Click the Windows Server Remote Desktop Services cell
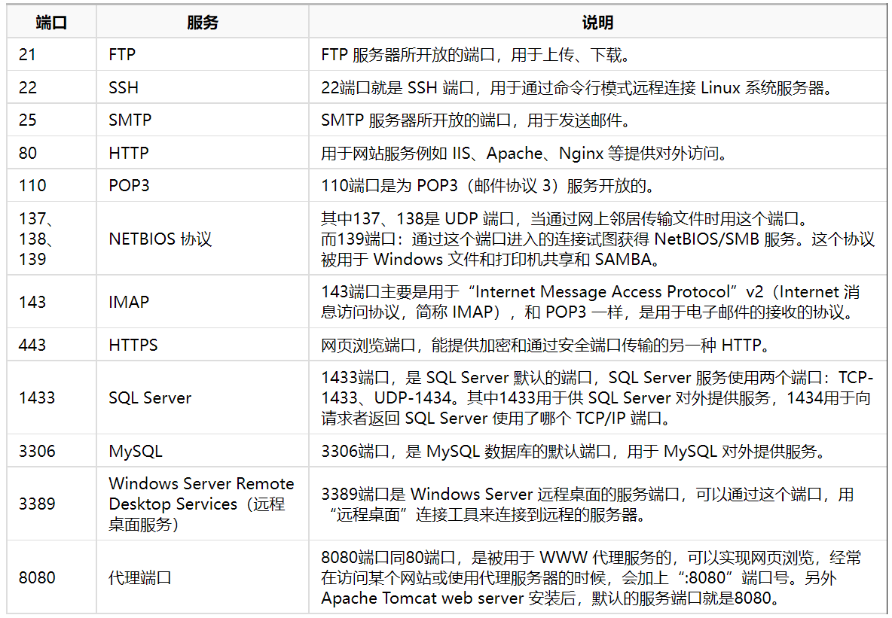The height and width of the screenshot is (618, 892). tap(201, 504)
